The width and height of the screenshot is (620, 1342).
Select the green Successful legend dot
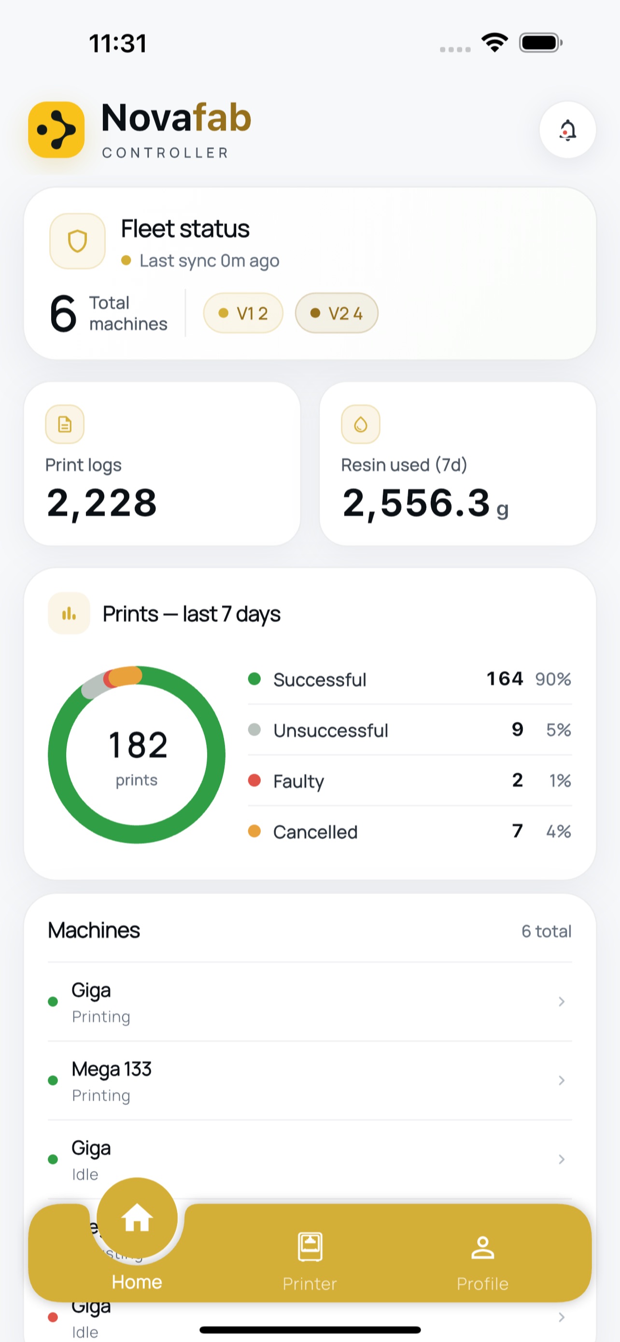[254, 679]
